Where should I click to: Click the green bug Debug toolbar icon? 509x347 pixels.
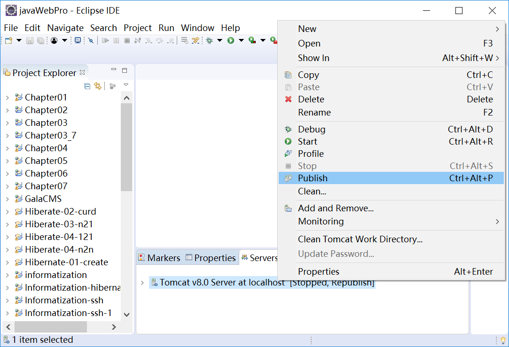(210, 40)
